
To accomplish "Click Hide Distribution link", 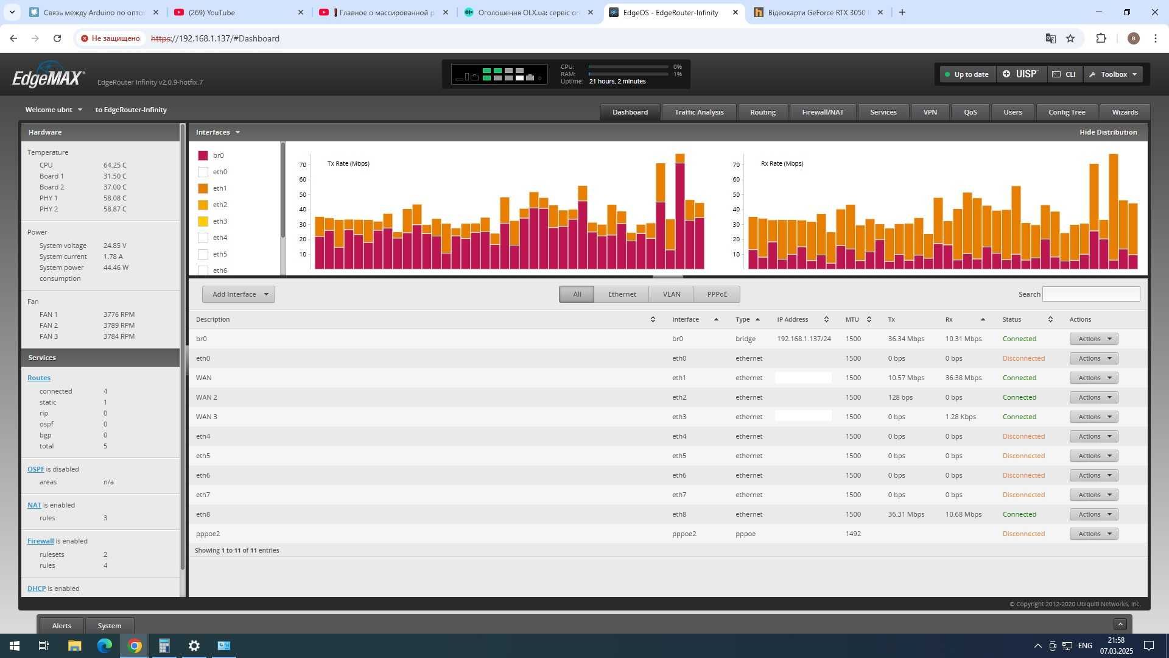I will pos(1108,132).
